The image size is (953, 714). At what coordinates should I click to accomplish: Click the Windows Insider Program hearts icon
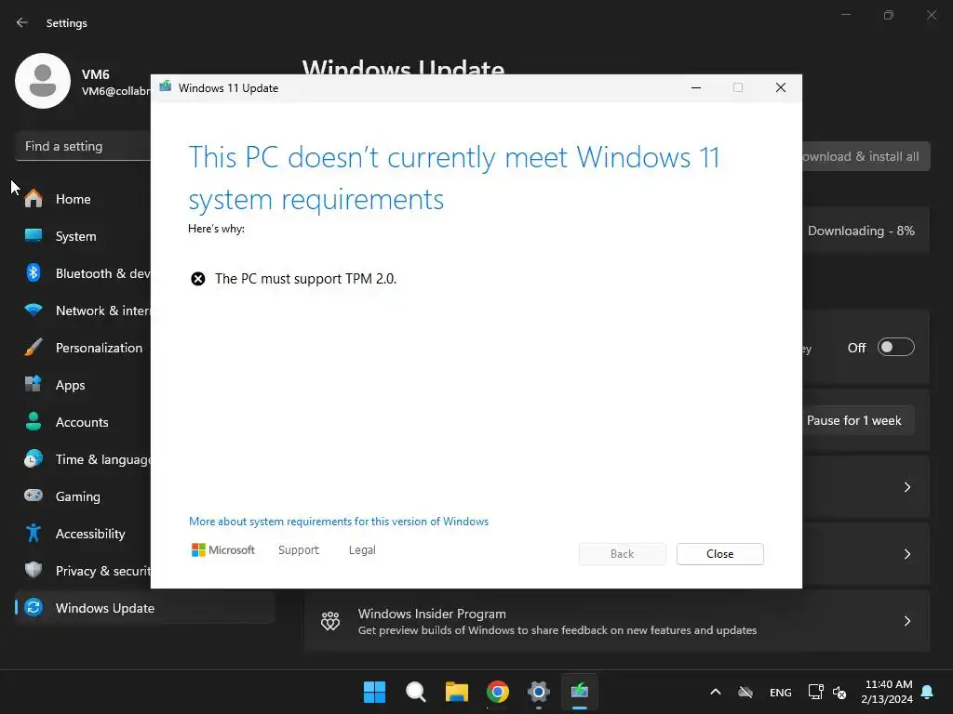tap(330, 621)
